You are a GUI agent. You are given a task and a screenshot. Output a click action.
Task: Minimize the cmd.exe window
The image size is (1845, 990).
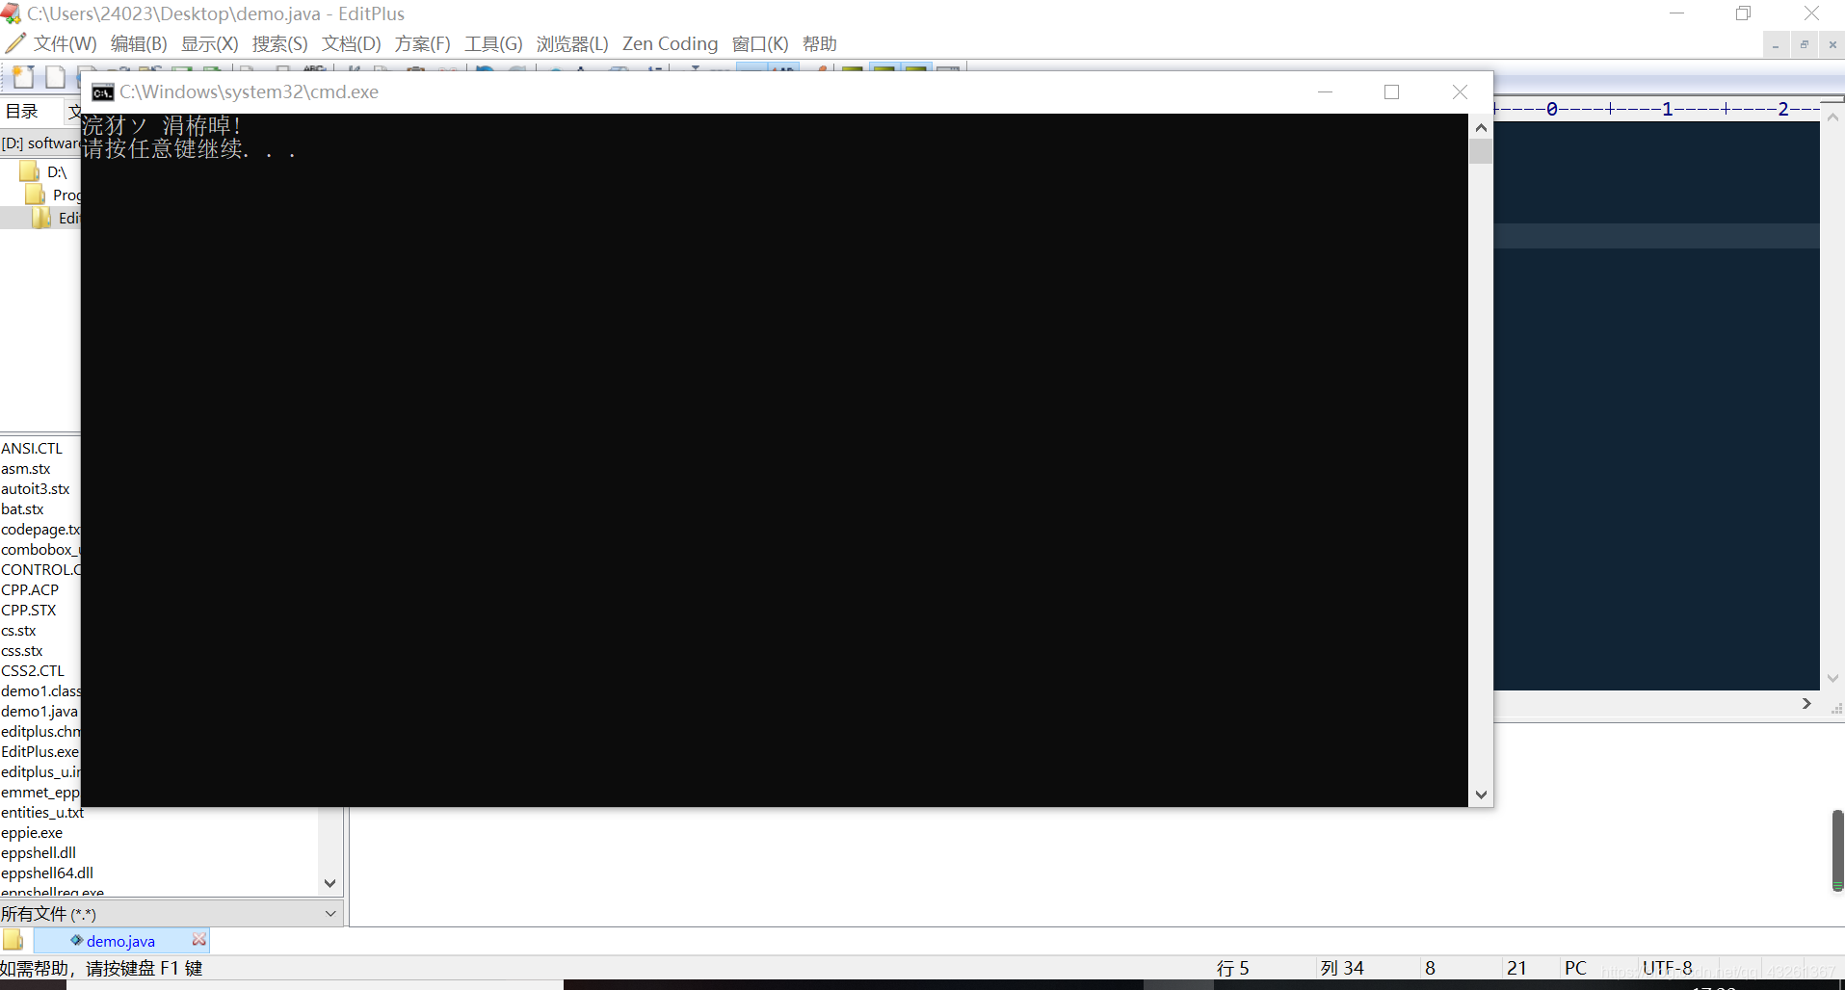pos(1325,91)
